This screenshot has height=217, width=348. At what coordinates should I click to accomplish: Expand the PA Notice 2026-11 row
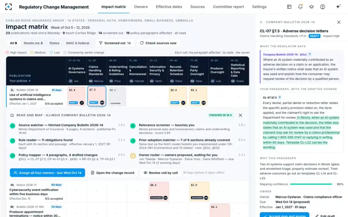point(36,192)
